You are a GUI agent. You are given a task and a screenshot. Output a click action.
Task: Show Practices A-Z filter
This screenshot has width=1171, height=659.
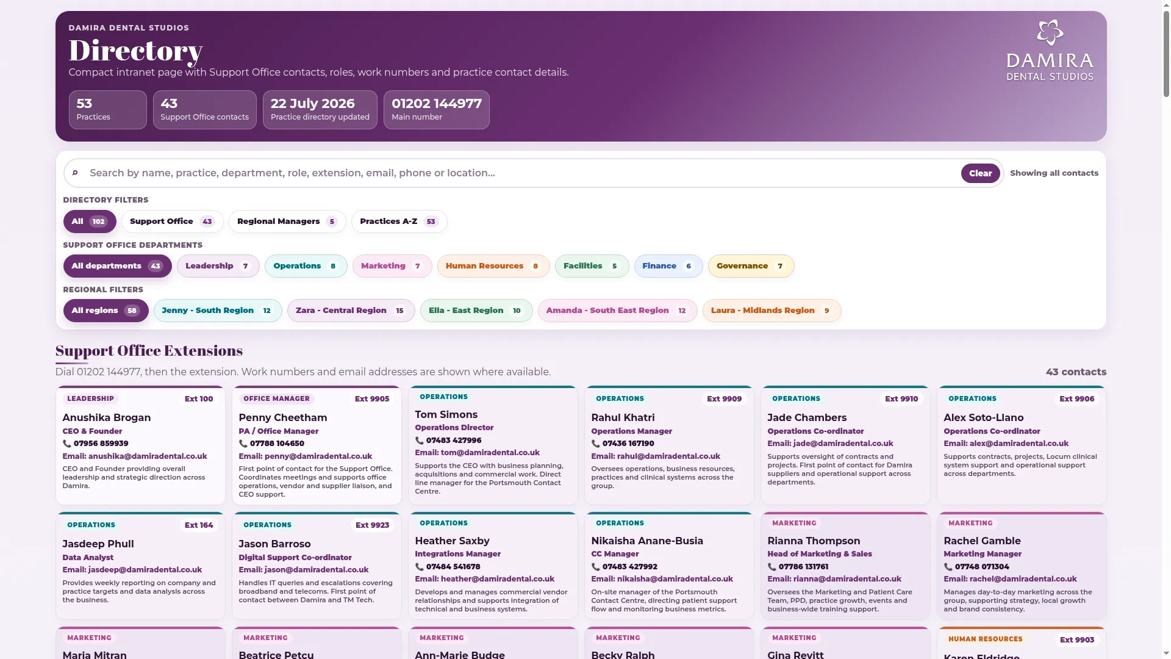pos(399,221)
